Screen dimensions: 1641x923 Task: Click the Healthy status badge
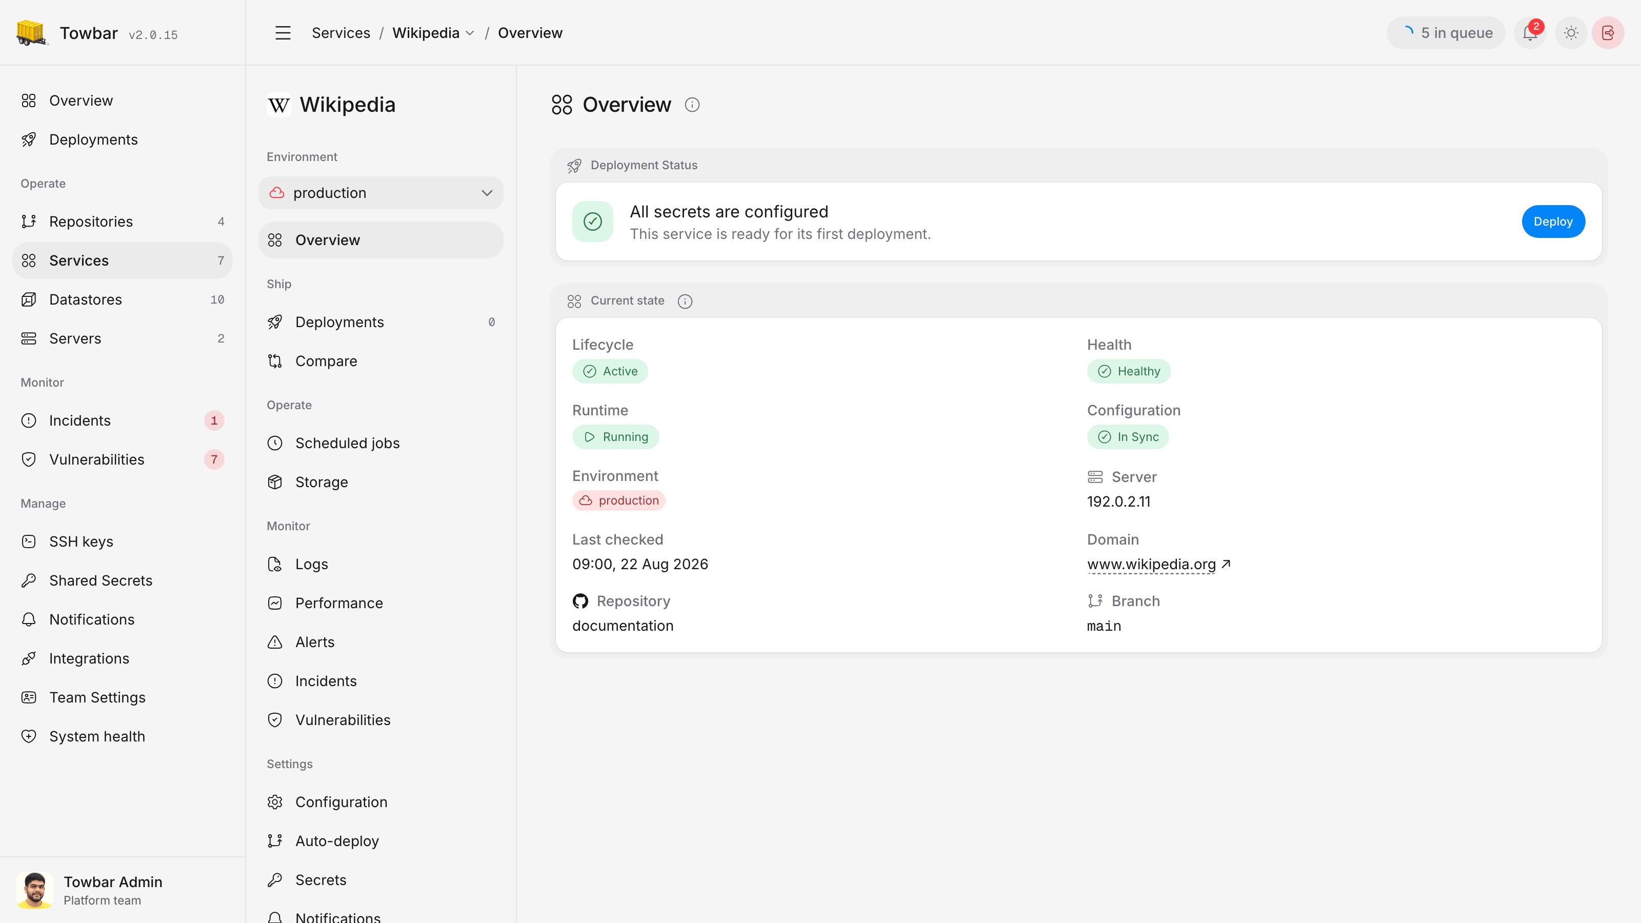tap(1129, 371)
